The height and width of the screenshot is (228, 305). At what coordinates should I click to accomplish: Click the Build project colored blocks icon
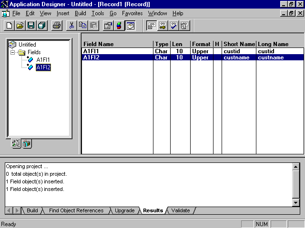(x=119, y=26)
